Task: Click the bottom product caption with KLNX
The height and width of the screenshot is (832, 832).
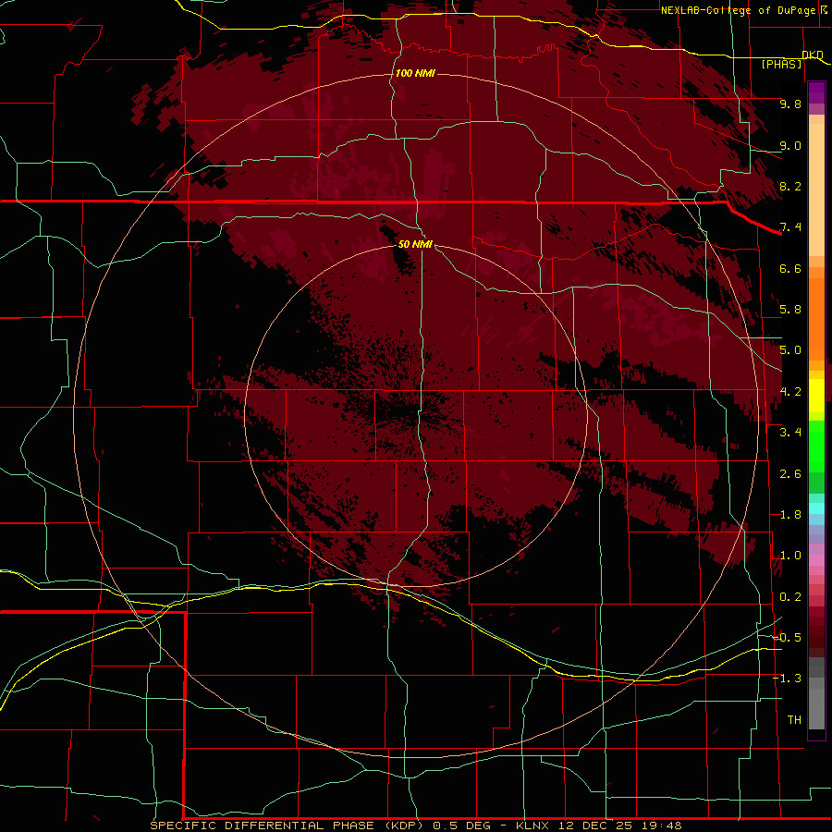Action: pos(415,826)
